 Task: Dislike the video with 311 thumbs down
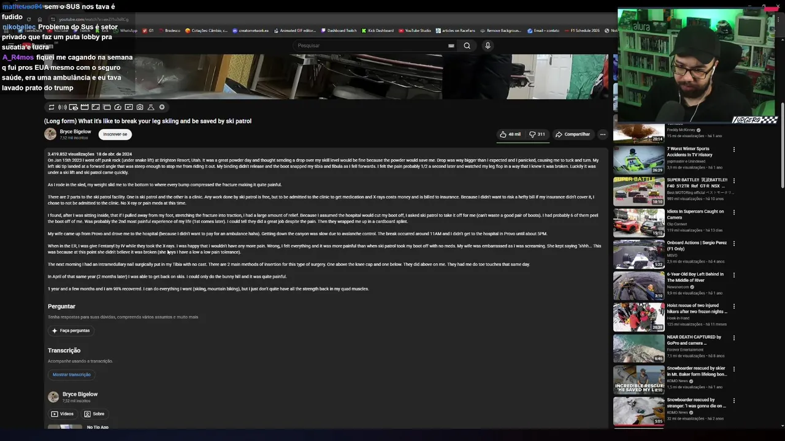(x=537, y=134)
